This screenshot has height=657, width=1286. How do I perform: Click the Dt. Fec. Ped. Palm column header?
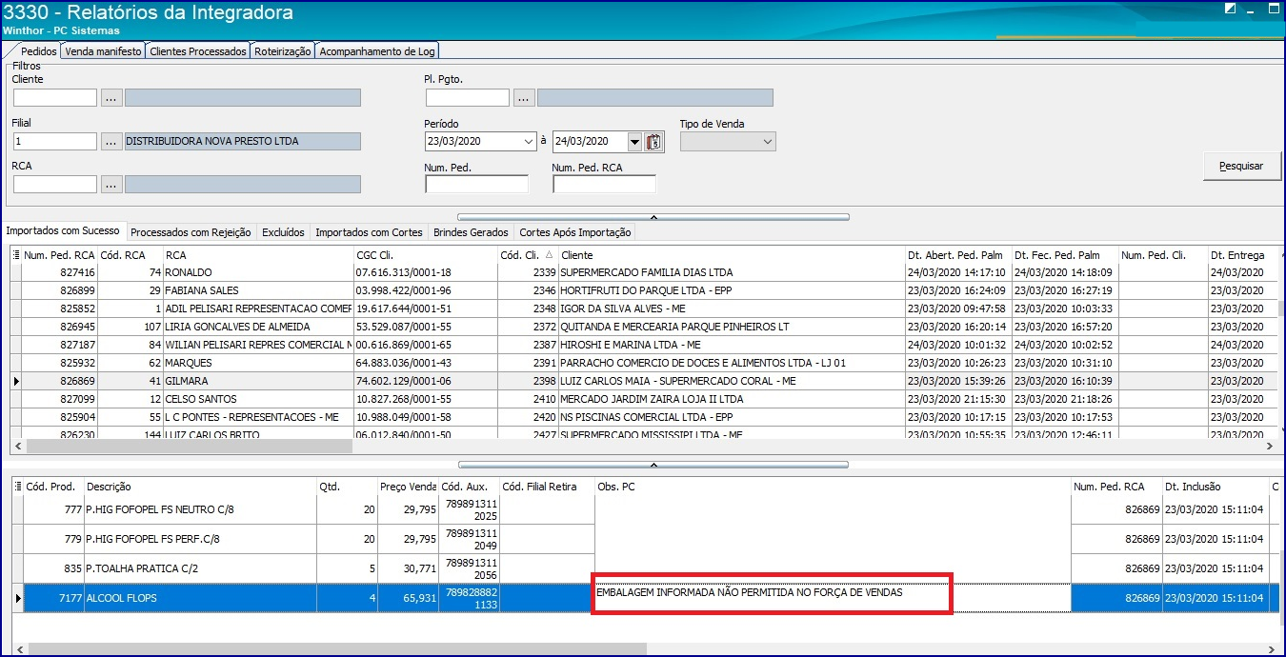1064,255
